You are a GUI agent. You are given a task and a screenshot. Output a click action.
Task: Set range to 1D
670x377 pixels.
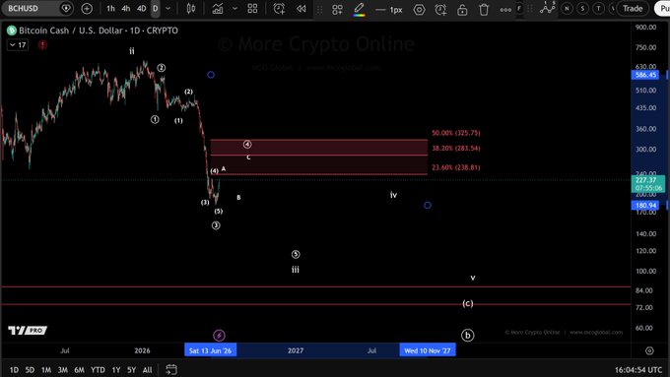(x=14, y=370)
